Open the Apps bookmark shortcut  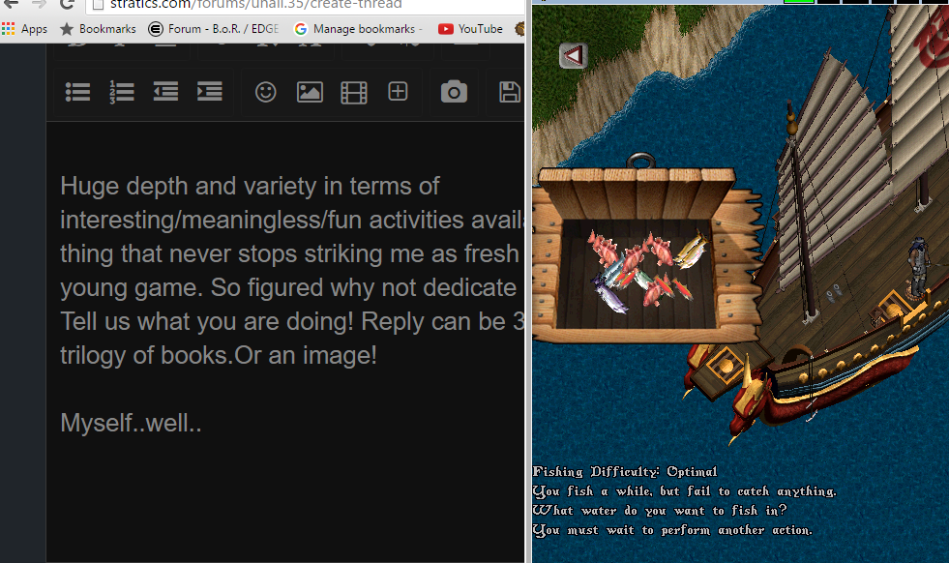pyautogui.click(x=24, y=28)
